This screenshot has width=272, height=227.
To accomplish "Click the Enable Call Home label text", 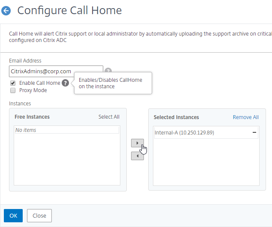I will pyautogui.click(x=40, y=83).
